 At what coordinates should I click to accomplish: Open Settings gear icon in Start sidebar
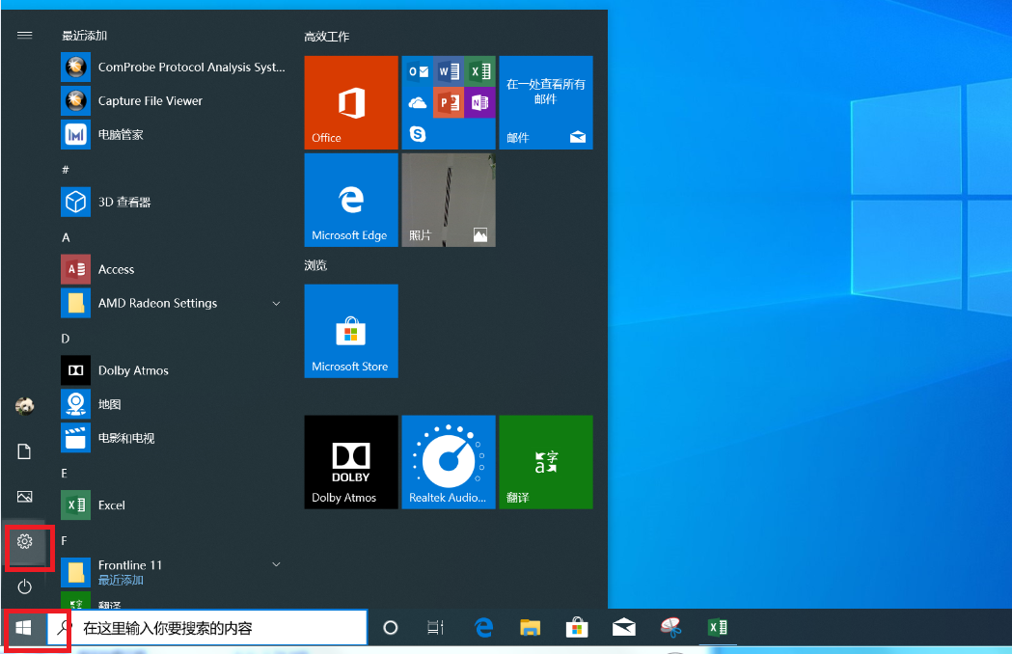25,542
